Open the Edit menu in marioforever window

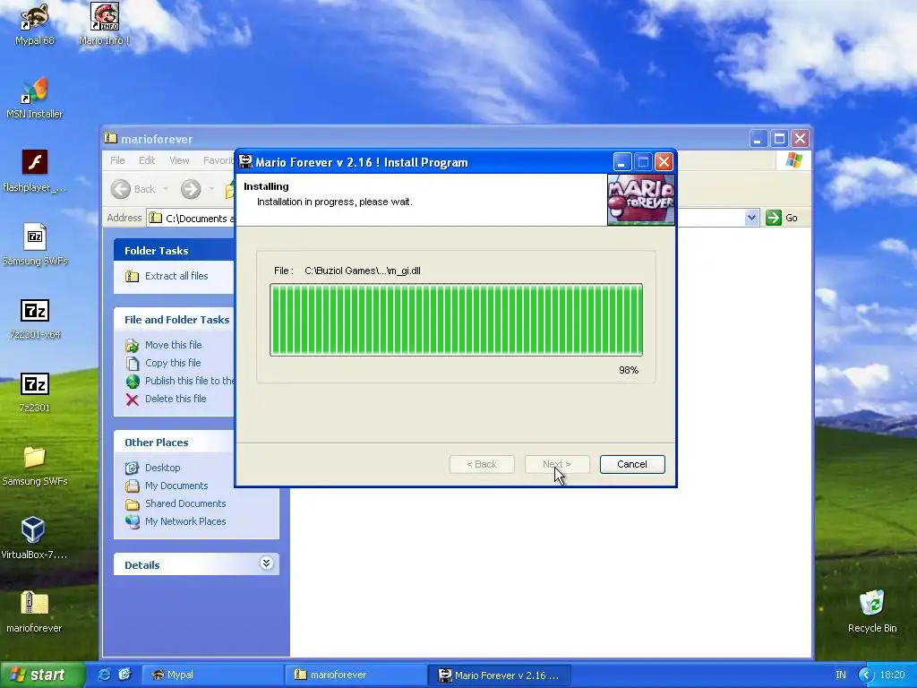click(x=147, y=160)
